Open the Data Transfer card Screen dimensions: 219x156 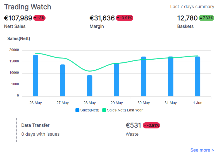point(63,130)
